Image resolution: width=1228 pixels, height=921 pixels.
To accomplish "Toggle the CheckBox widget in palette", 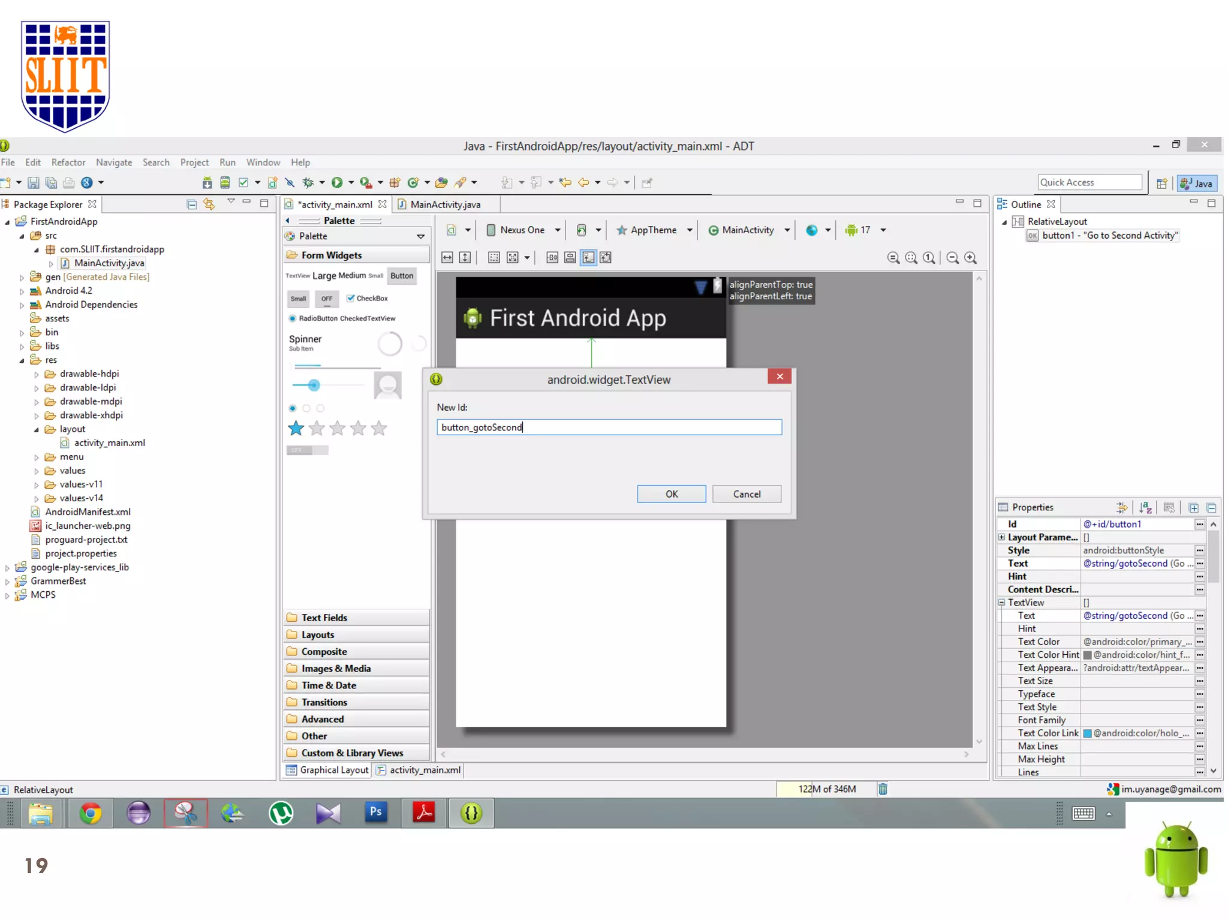I will 367,298.
